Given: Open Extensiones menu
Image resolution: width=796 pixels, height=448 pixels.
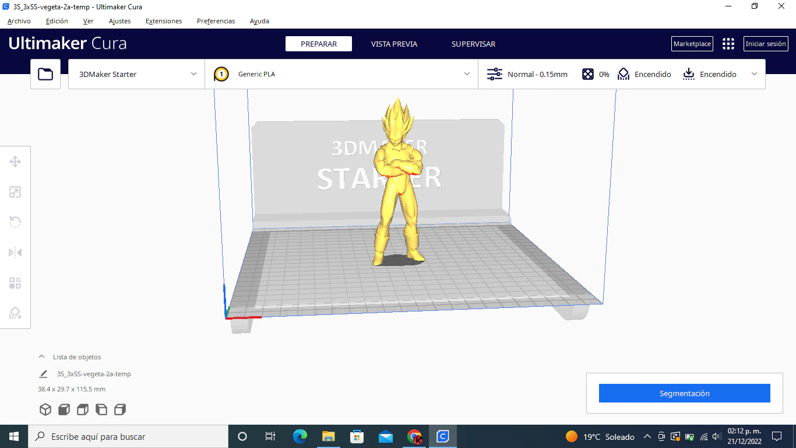Looking at the screenshot, I should tap(164, 21).
